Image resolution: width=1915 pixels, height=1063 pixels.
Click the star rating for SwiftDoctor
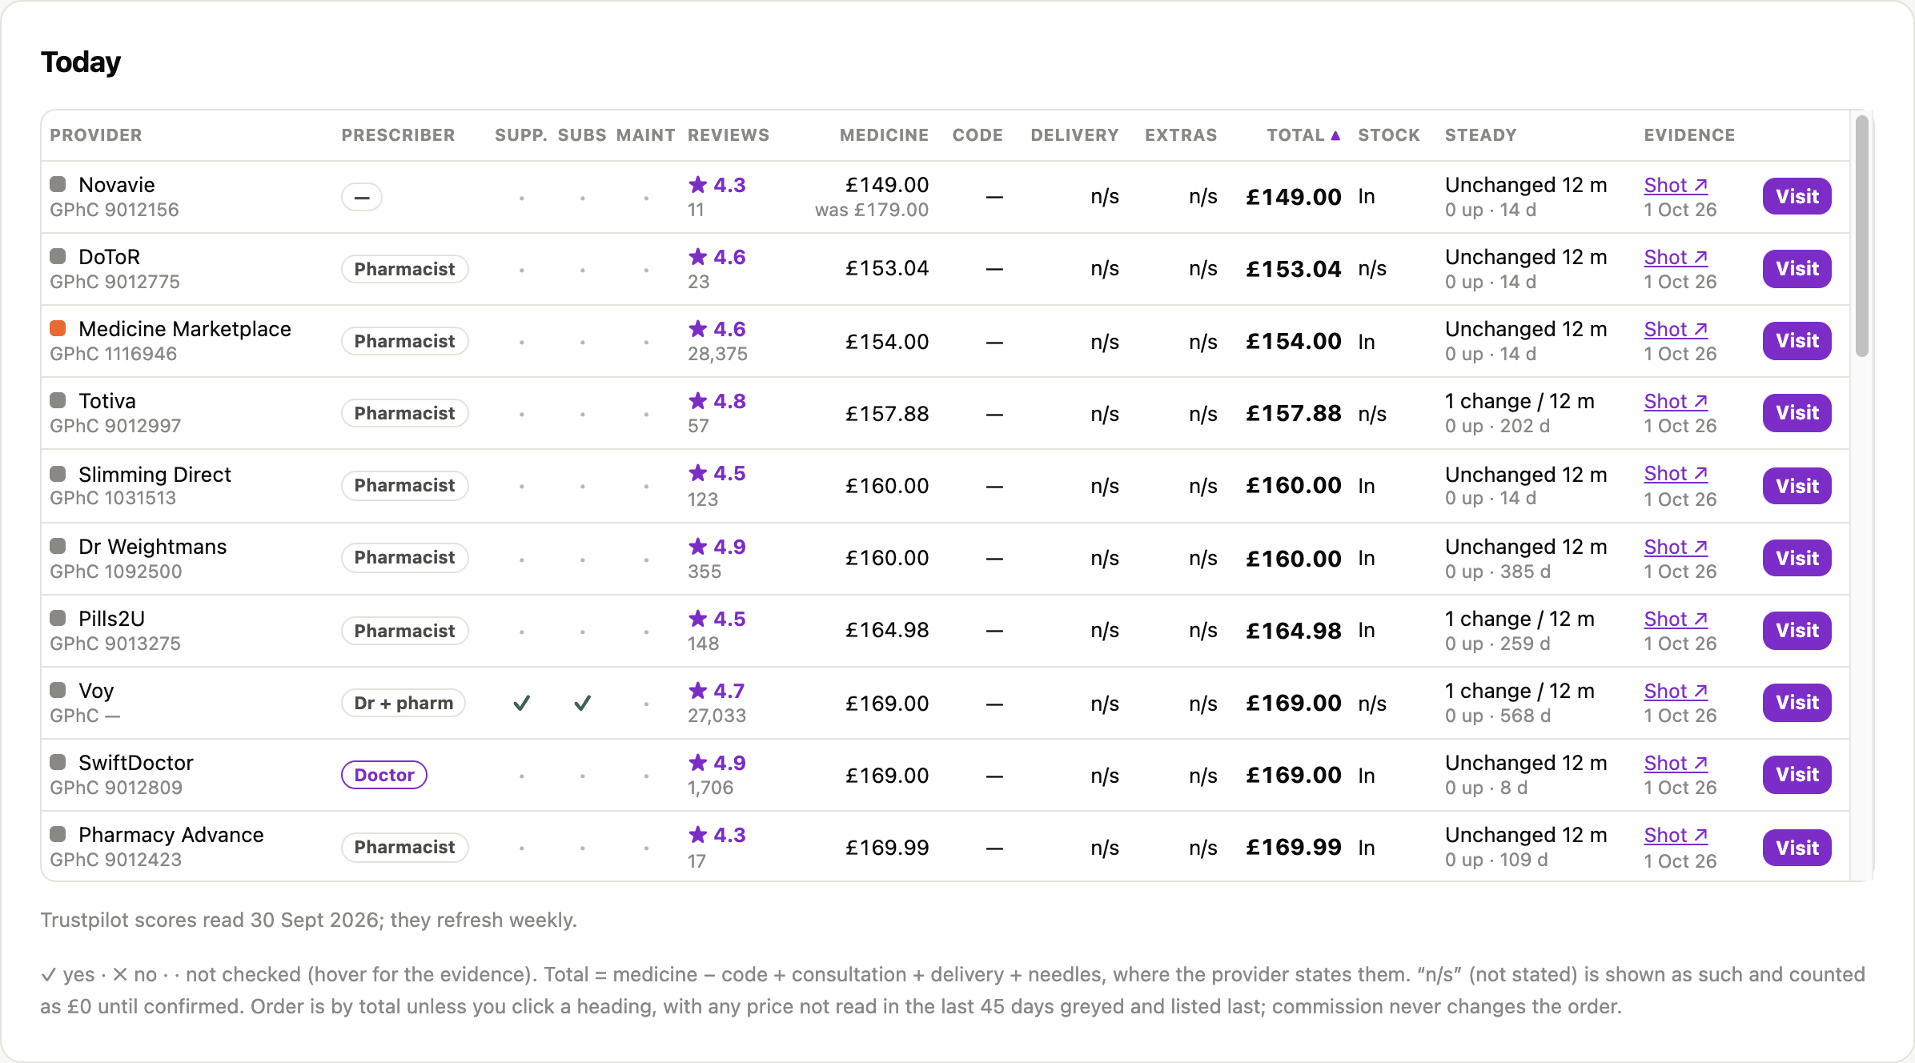717,763
